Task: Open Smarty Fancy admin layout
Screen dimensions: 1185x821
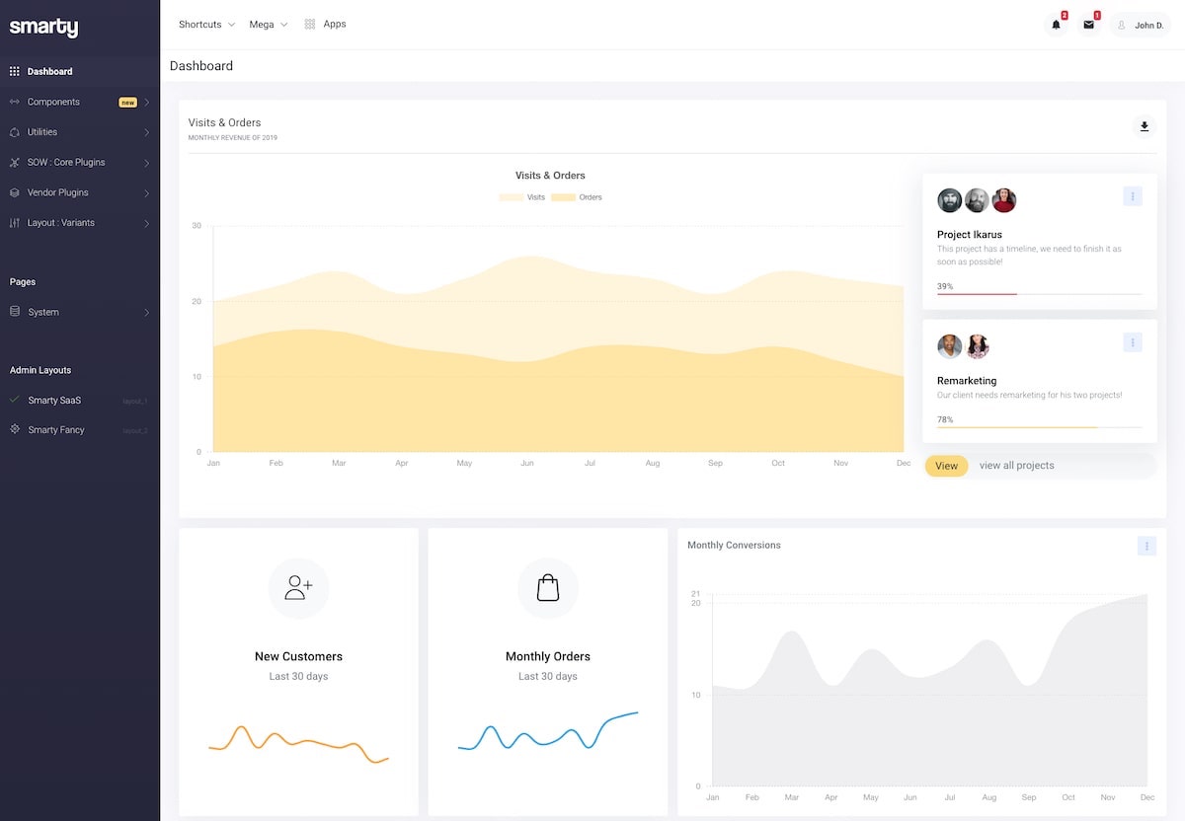Action: pos(56,430)
